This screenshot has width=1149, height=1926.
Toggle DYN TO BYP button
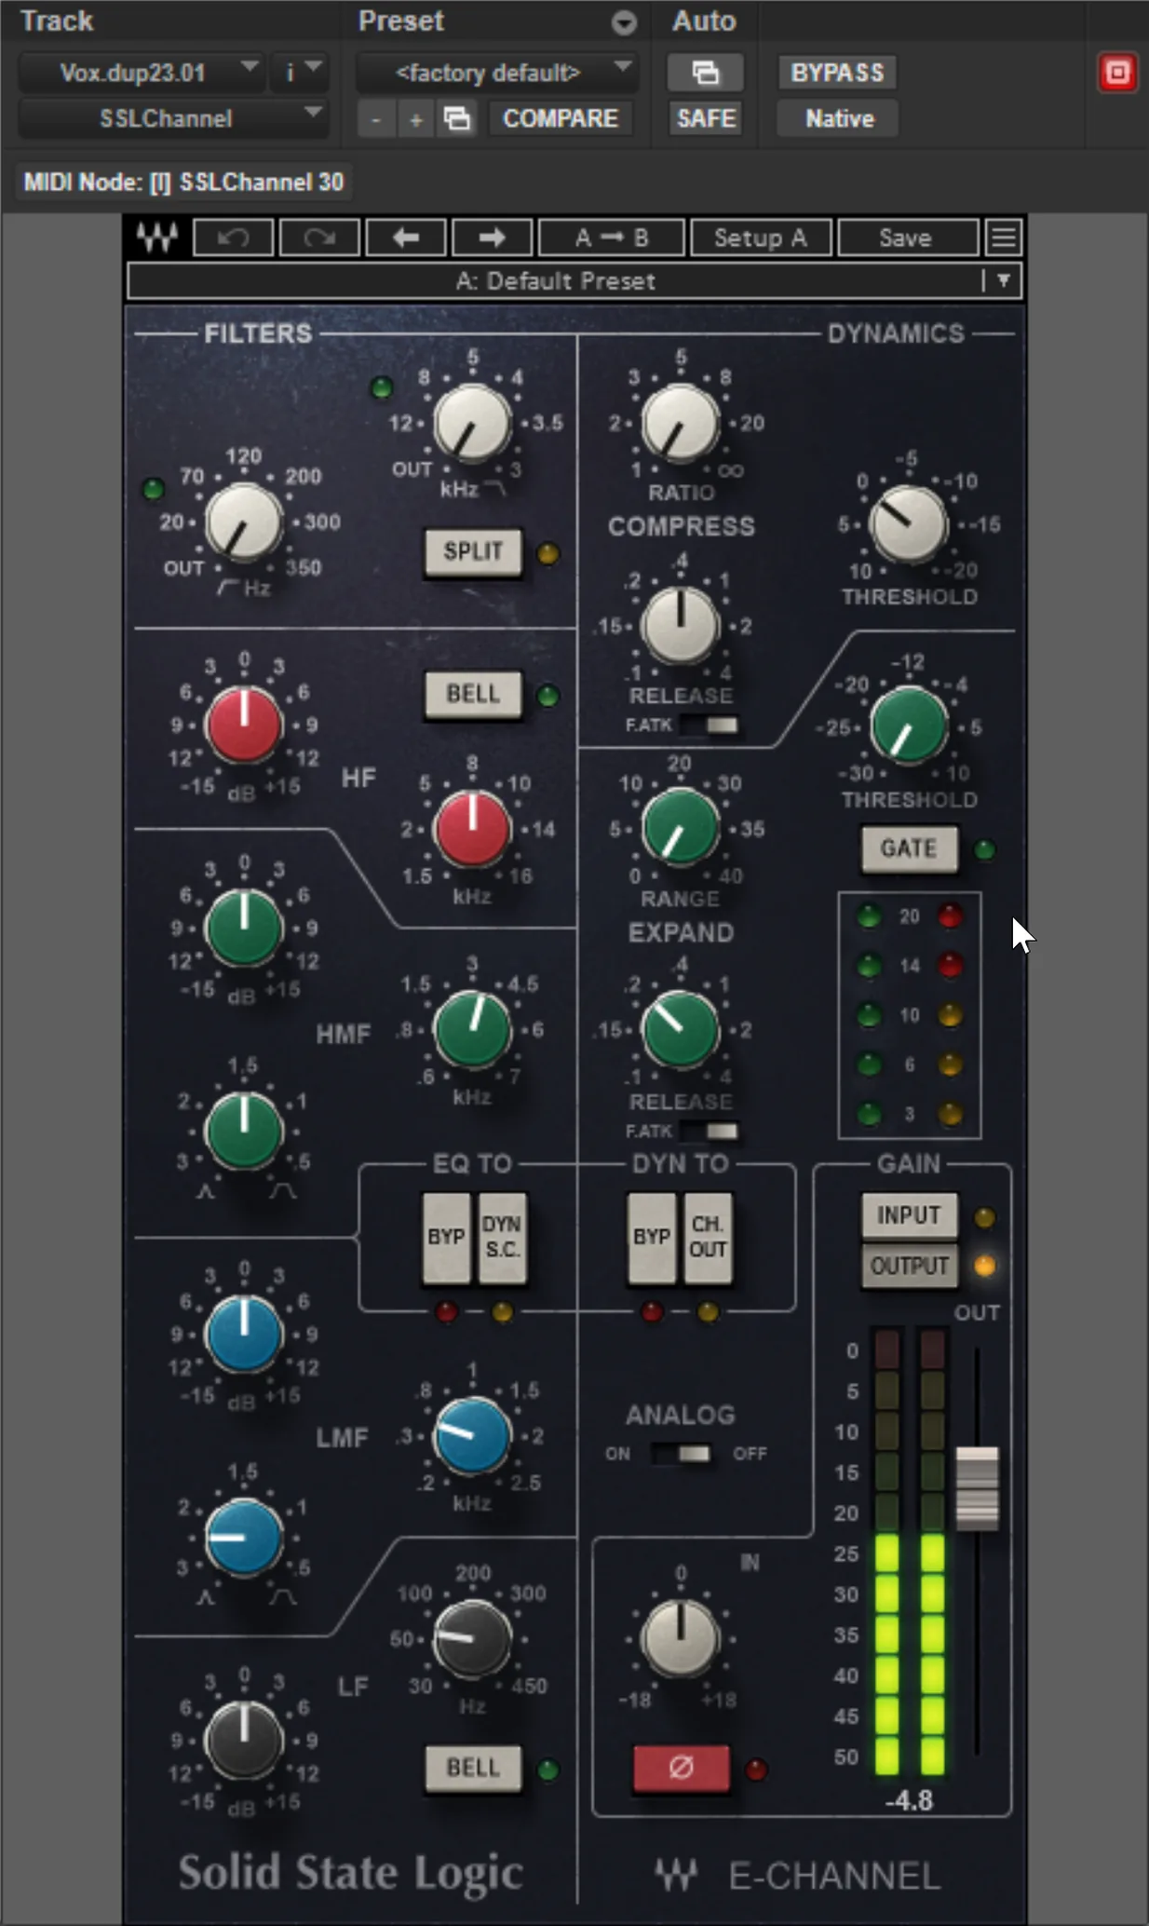point(652,1238)
